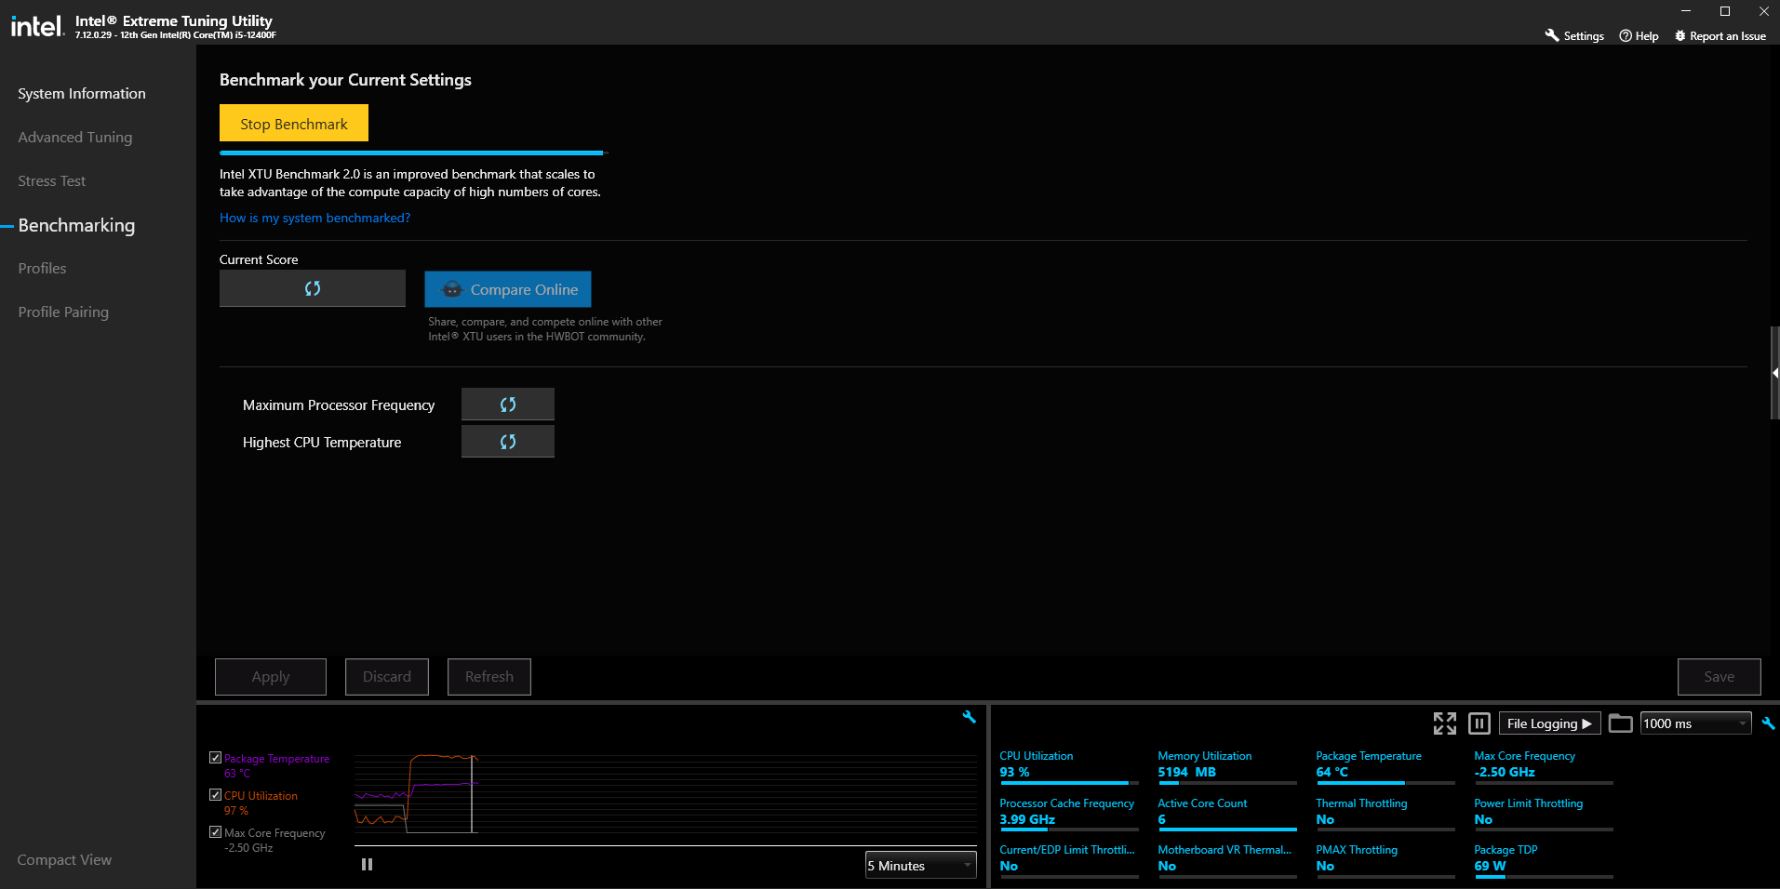Screen dimensions: 1780x889
Task: Click the Refresh button
Action: [489, 677]
